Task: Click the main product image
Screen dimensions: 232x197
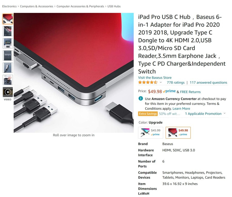Action: [74, 73]
